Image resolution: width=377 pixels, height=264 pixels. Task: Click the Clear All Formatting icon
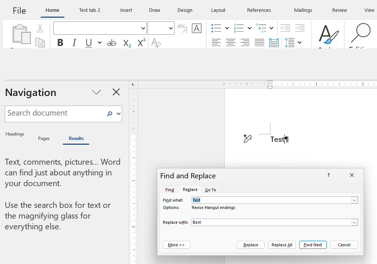click(x=156, y=43)
